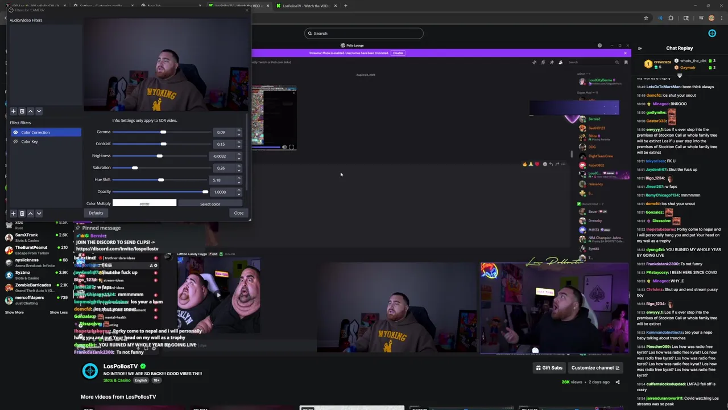Click the Gamma slider handle
The height and width of the screenshot is (410, 728).
[x=163, y=132]
